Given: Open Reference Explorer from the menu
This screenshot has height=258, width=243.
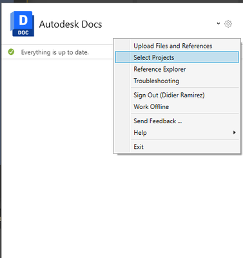Looking at the screenshot, I should (177, 69).
